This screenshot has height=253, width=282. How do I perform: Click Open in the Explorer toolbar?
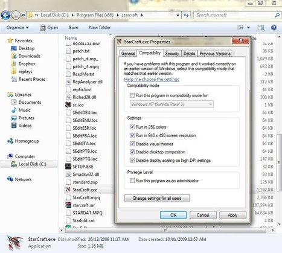coord(49,28)
